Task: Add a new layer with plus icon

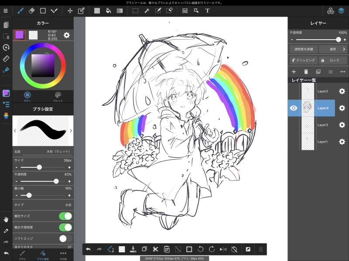Action: 294,71
